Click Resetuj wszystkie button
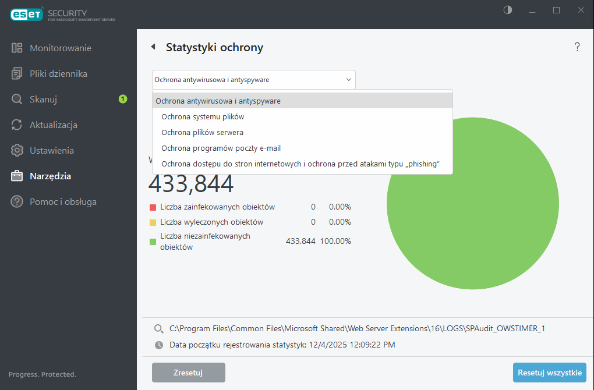 click(x=550, y=373)
